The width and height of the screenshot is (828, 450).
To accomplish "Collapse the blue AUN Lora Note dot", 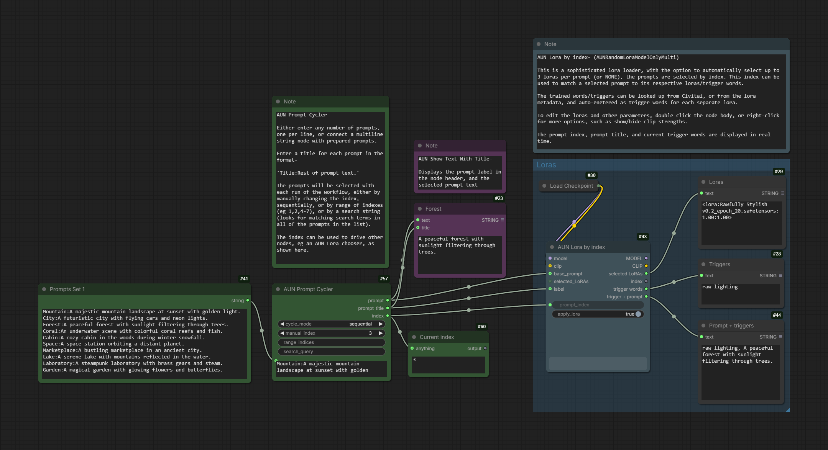I will 539,44.
